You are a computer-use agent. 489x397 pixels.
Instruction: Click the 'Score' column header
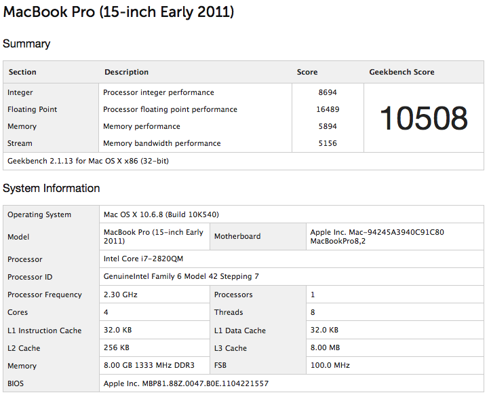tap(307, 72)
